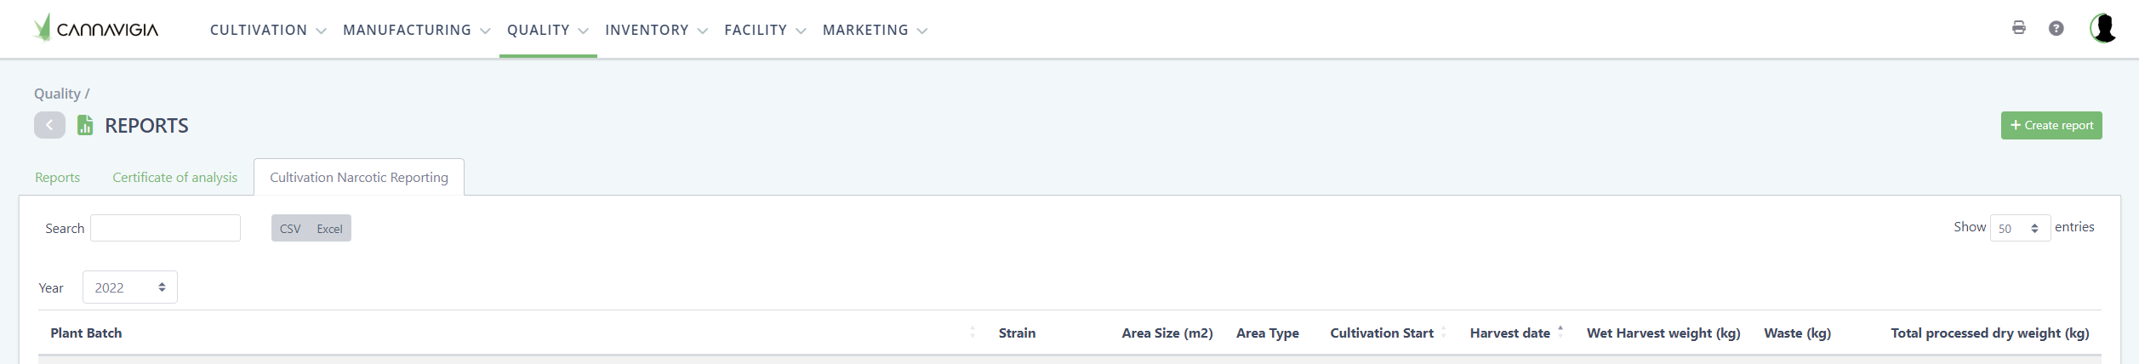Image resolution: width=2139 pixels, height=364 pixels.
Task: Expand the Cultivation menu
Action: (x=267, y=30)
